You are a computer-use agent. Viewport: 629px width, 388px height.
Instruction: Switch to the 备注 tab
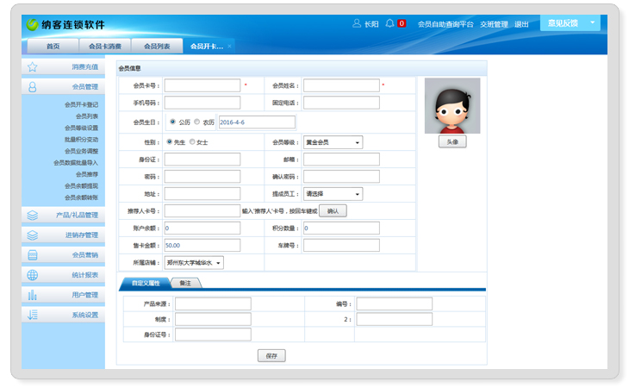[x=185, y=283]
